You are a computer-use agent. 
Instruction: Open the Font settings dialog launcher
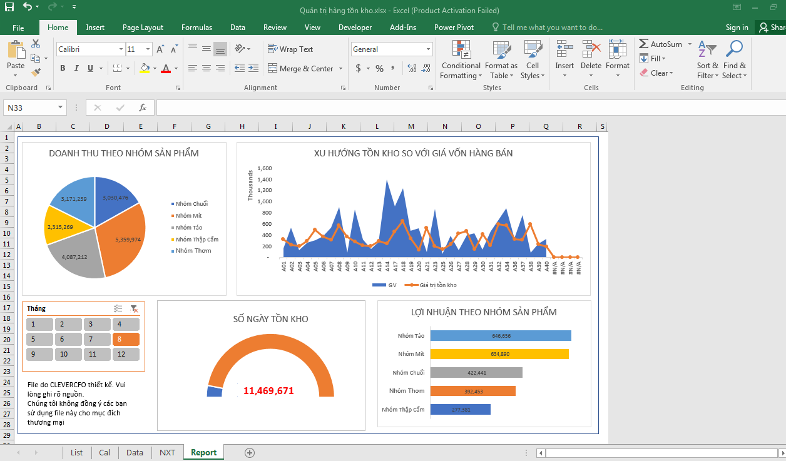click(178, 88)
